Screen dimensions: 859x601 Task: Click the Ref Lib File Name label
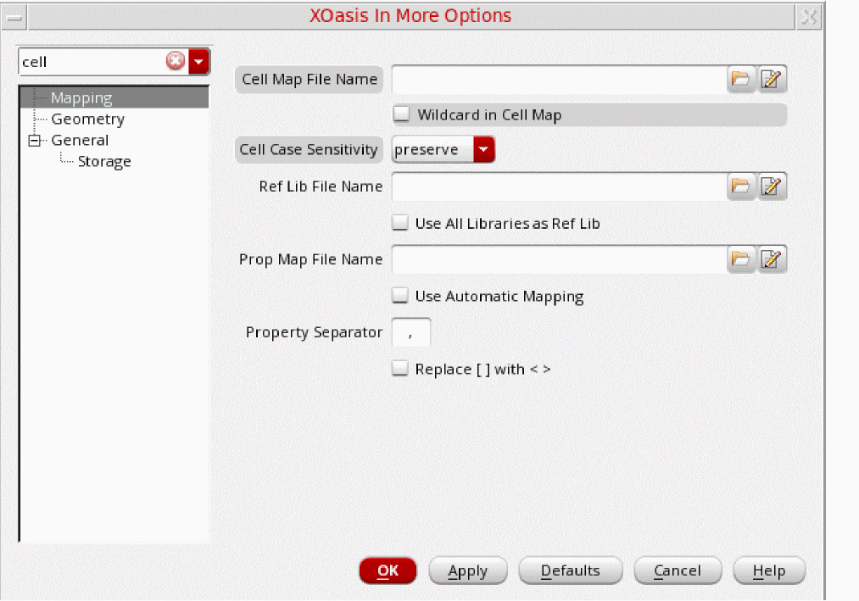(x=321, y=186)
